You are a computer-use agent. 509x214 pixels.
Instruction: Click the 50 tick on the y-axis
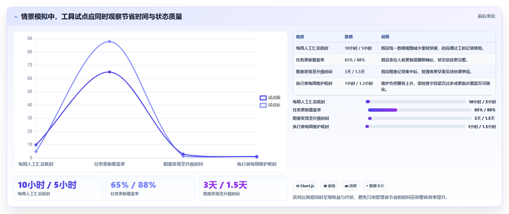[30, 92]
